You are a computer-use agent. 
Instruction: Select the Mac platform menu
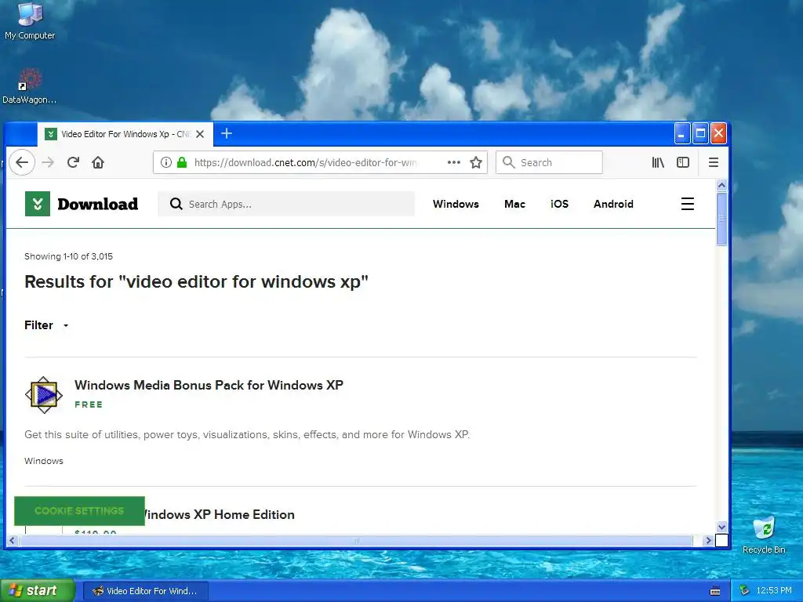pos(514,204)
